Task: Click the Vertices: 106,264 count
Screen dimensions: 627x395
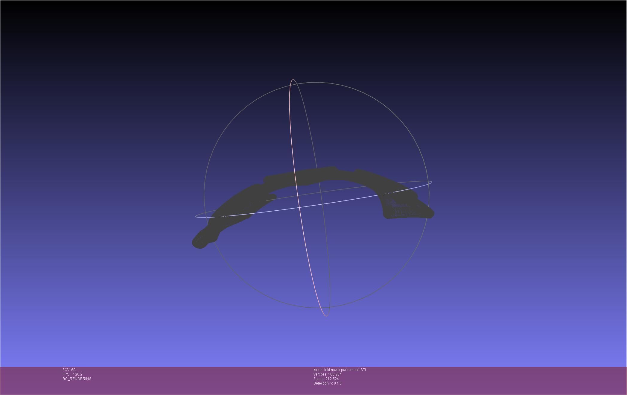Action: click(x=327, y=374)
